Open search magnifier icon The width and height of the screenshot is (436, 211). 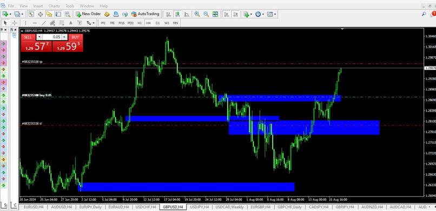point(424,14)
